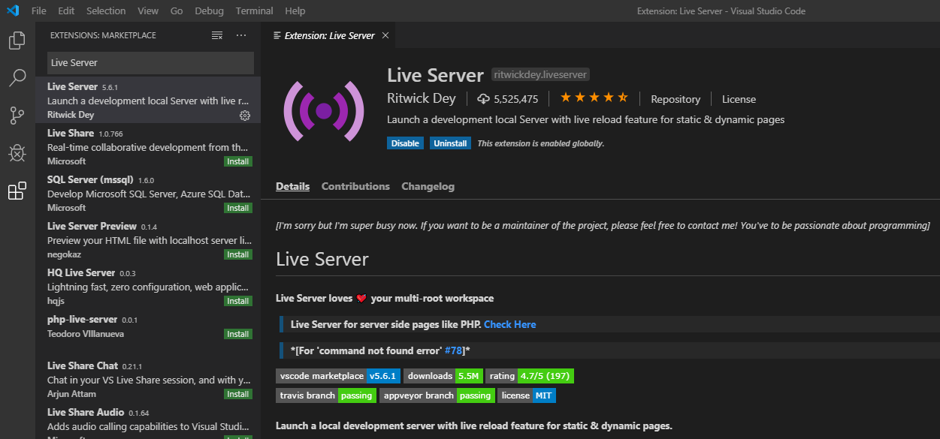Open the File menu
Image resolution: width=940 pixels, height=439 pixels.
39,11
